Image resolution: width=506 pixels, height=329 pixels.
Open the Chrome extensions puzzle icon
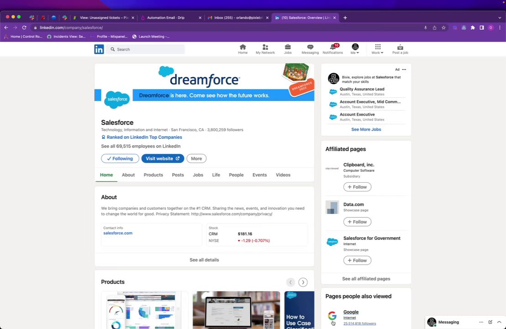coord(473,28)
